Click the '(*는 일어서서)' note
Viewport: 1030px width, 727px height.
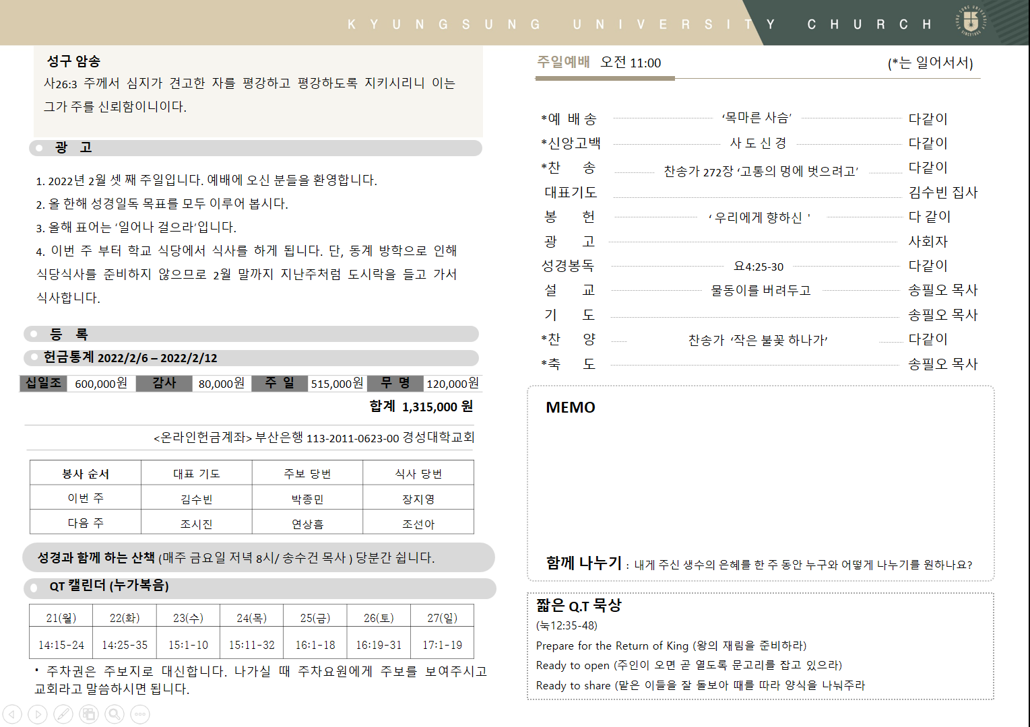[x=930, y=63]
